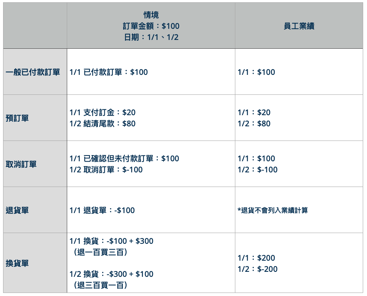This screenshot has height=296, width=367.
Task: Select the 日期:1/1、1/2 header line
Action: [151, 37]
